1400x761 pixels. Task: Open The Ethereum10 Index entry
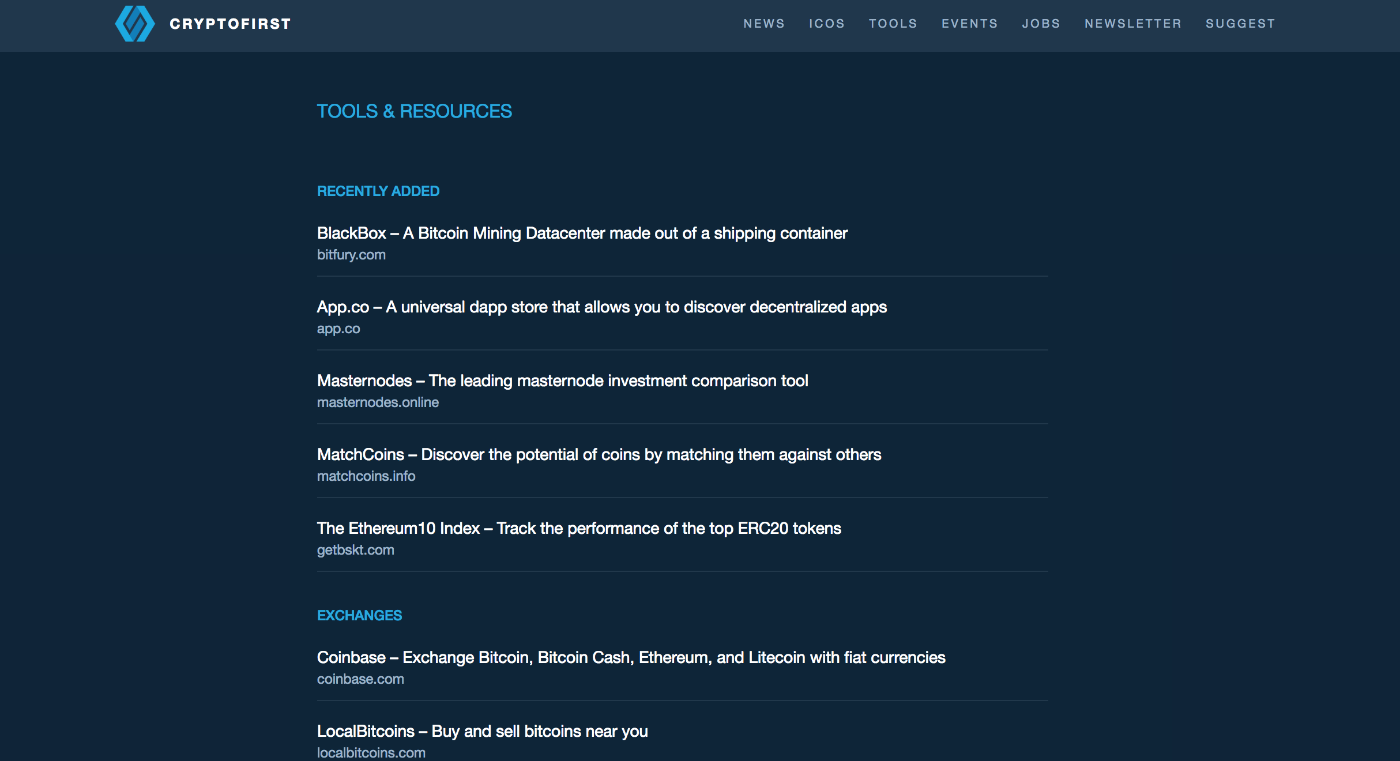[579, 528]
